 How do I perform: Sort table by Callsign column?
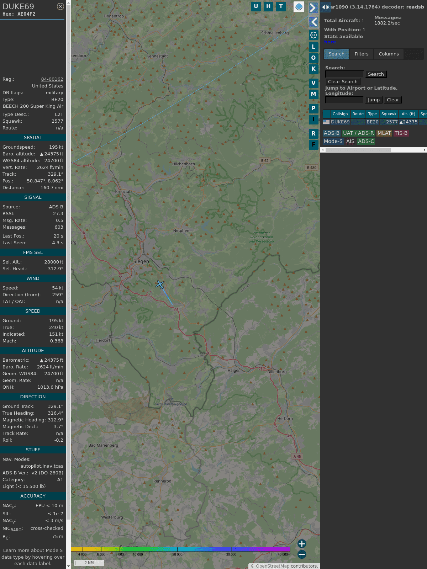pos(340,114)
